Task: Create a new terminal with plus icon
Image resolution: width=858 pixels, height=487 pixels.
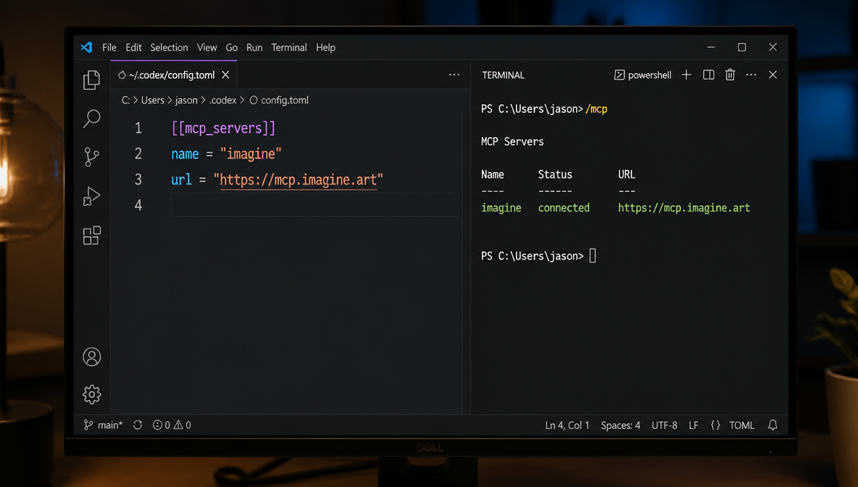Action: 686,75
